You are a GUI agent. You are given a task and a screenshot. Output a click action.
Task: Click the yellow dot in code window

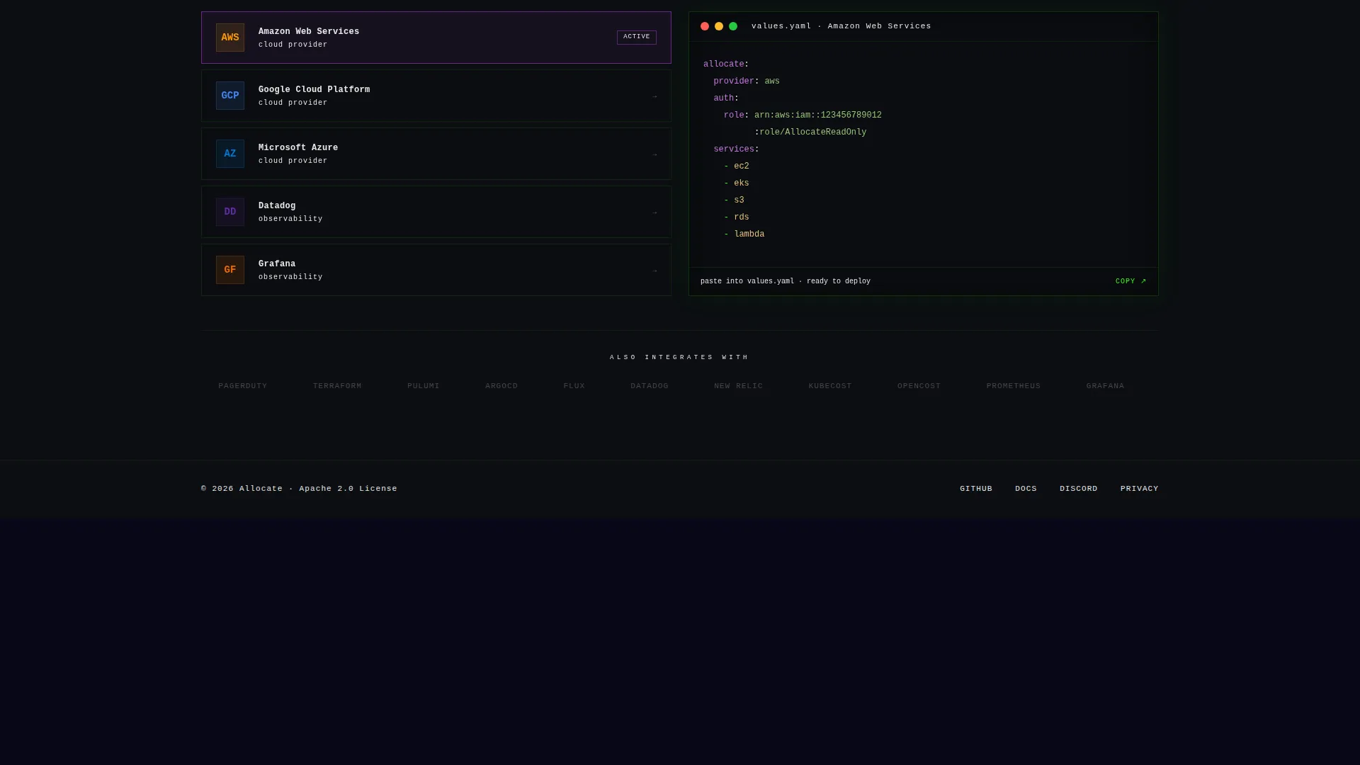tap(719, 26)
